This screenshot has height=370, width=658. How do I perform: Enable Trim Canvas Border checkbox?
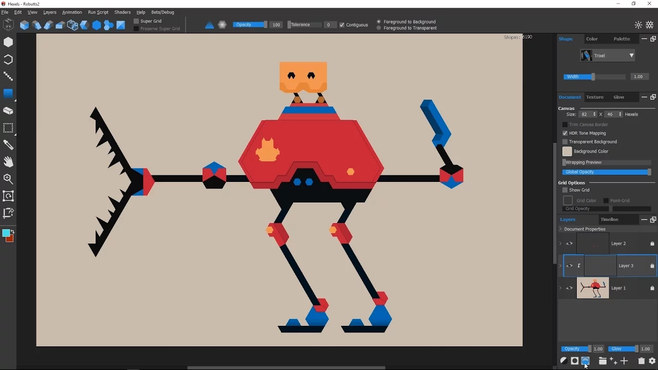point(565,124)
